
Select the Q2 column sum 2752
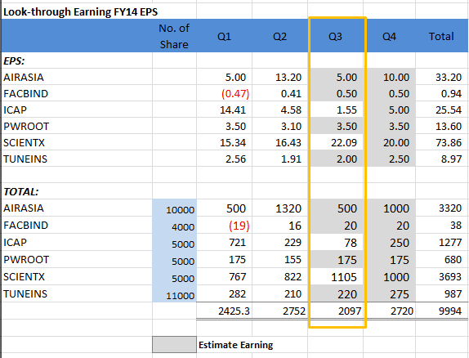pyautogui.click(x=294, y=311)
